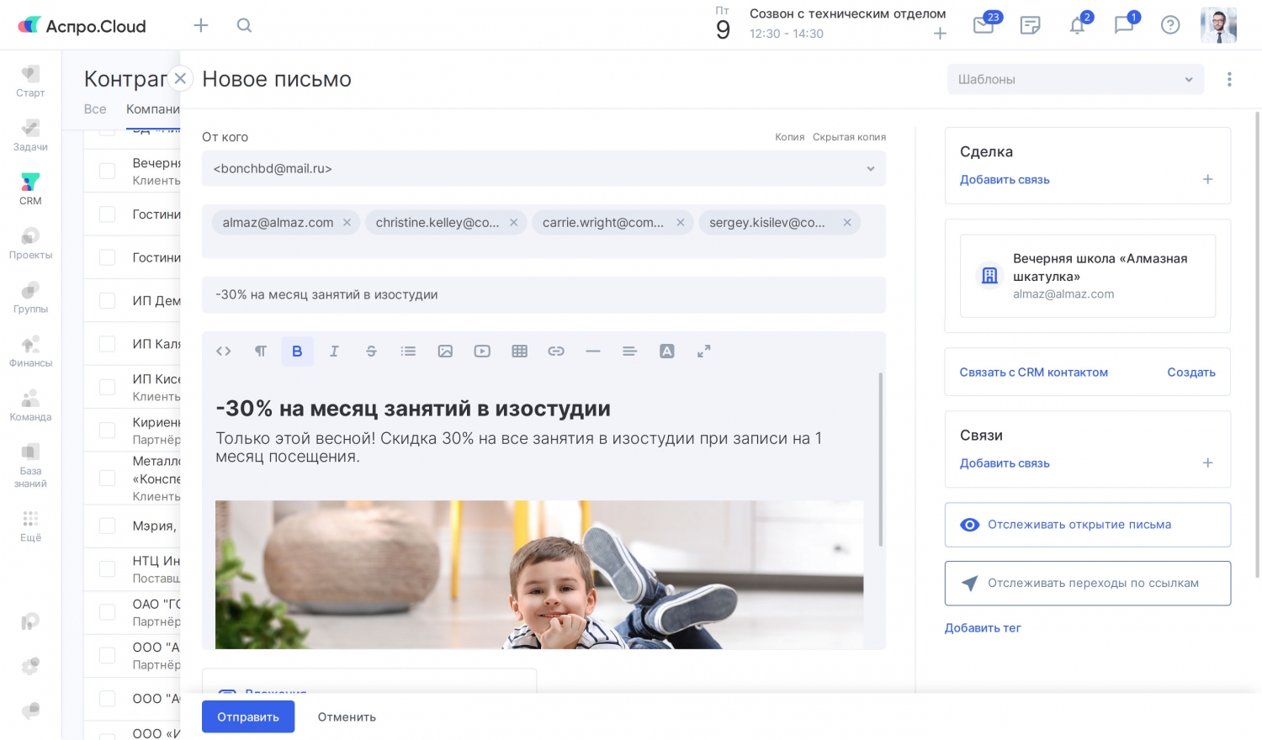Open the Шаблоны templates dropdown
Screen dimensions: 1262x740
1074,79
